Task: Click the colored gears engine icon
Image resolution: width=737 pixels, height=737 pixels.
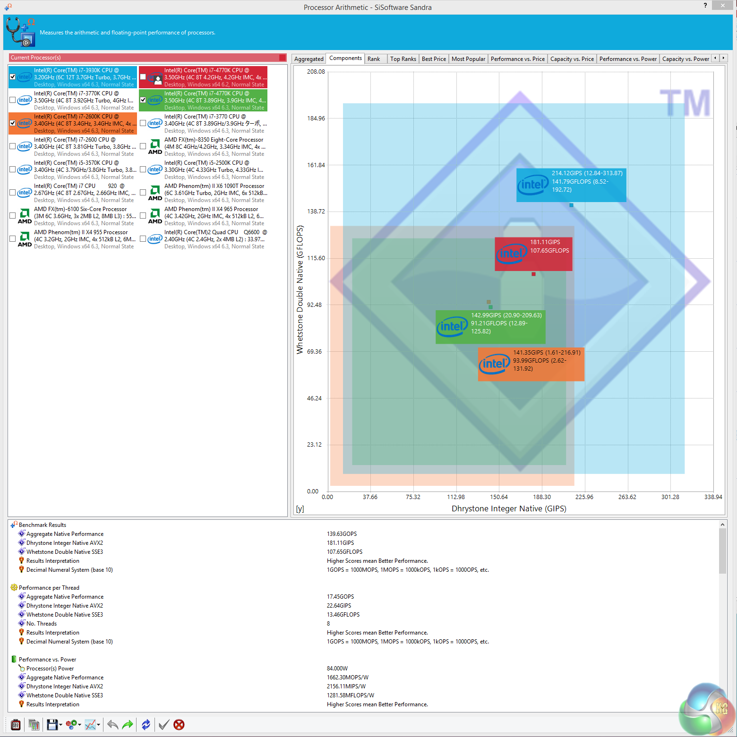Action: pyautogui.click(x=71, y=725)
